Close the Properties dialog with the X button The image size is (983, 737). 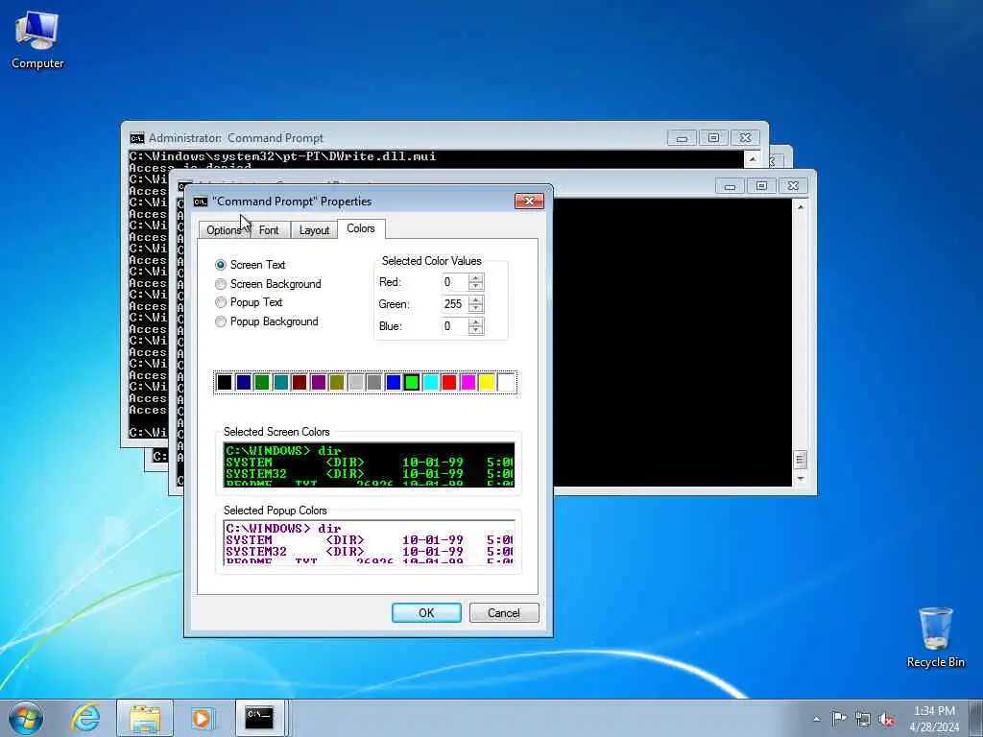click(529, 202)
